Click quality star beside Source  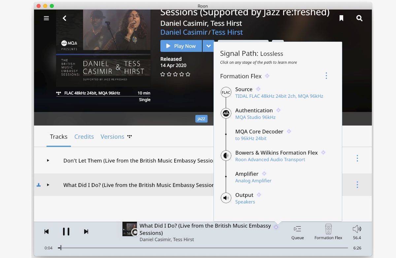click(x=258, y=89)
